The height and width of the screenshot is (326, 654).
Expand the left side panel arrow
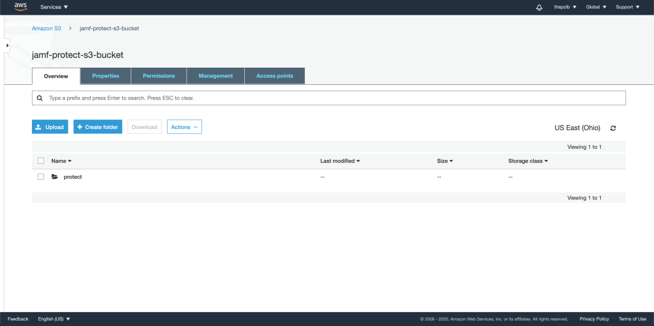(7, 46)
